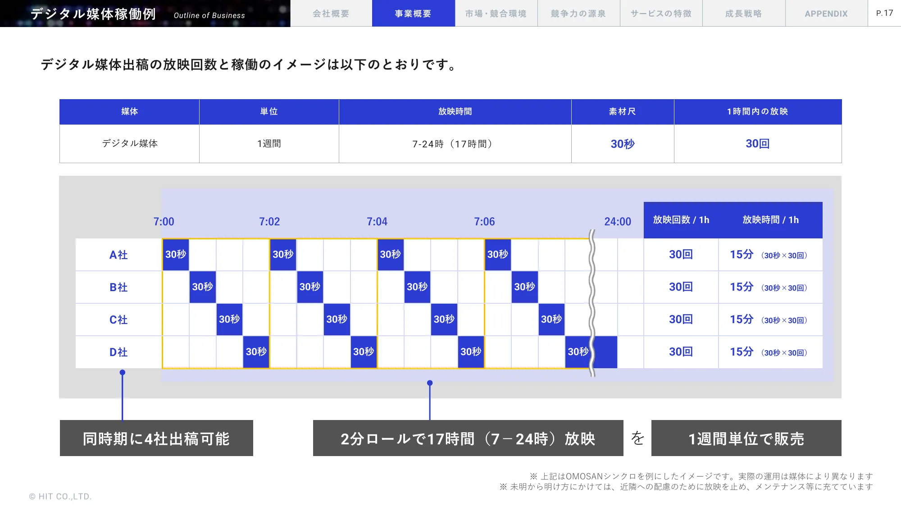Click the C社 row label
This screenshot has width=901, height=507.
119,320
